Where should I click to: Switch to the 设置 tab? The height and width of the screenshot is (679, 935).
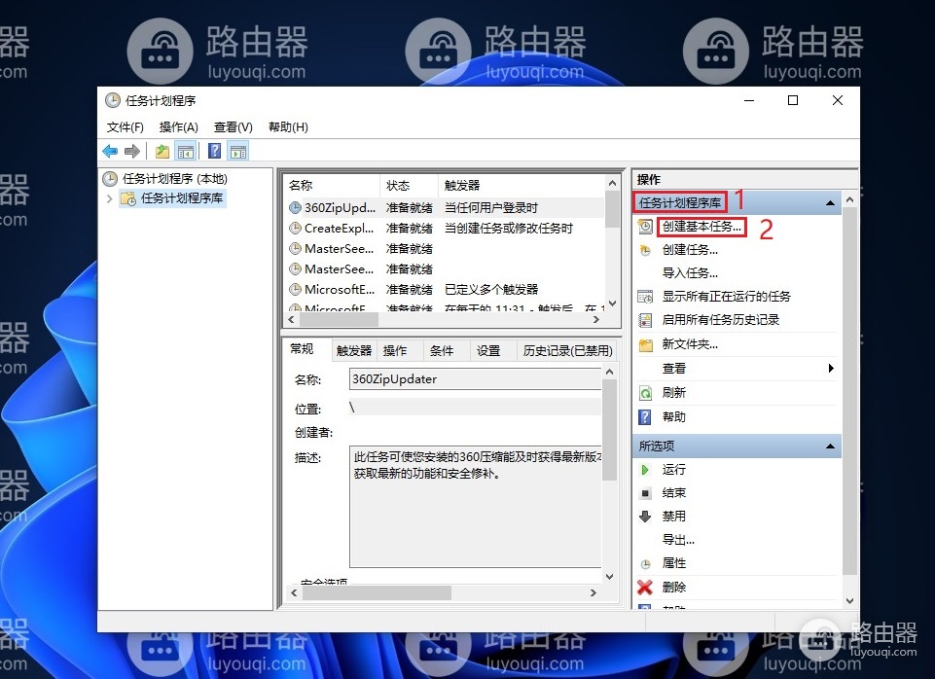(x=488, y=351)
